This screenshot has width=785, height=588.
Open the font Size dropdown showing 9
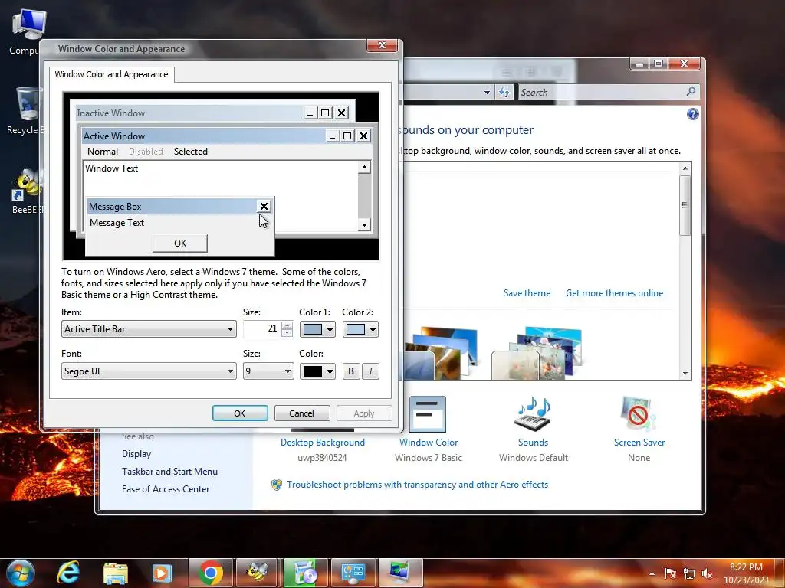pos(268,371)
